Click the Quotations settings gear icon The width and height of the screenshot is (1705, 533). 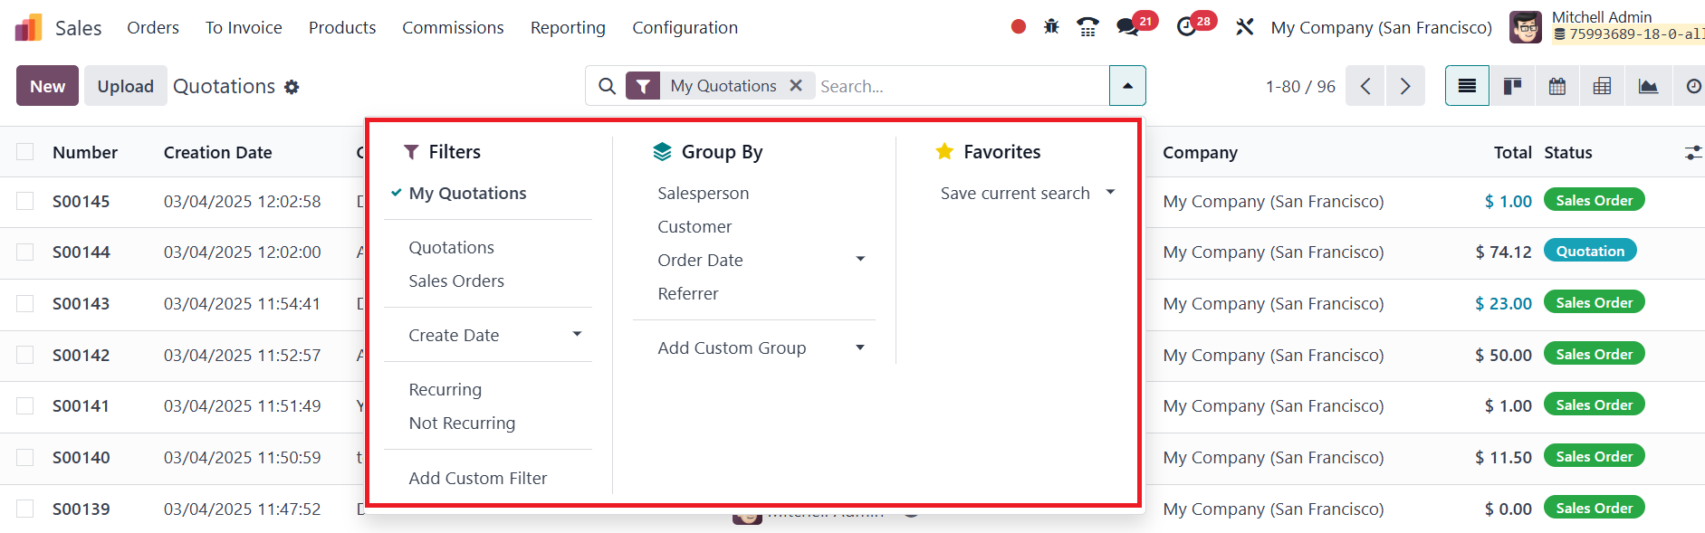(x=292, y=87)
